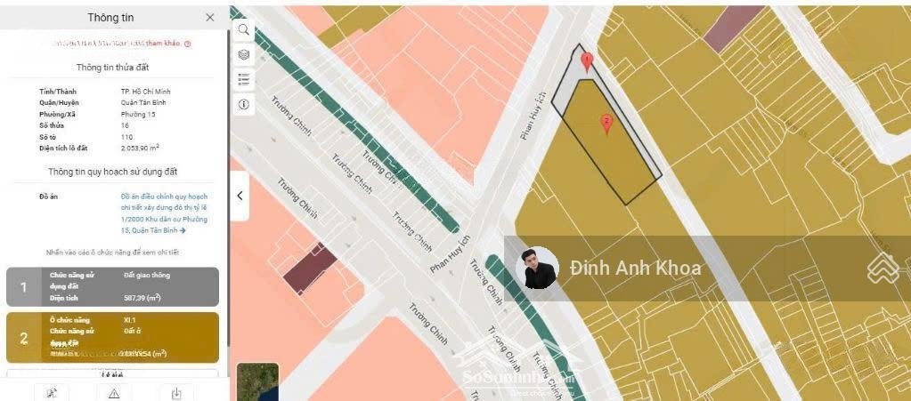Select the gold Đất ở XI.1 card
The height and width of the screenshot is (401, 911).
pos(113,337)
